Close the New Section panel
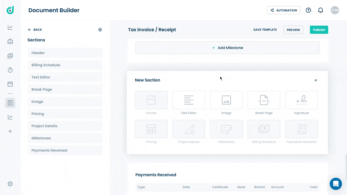Screen dimensions: 347x195 pyautogui.click(x=316, y=80)
